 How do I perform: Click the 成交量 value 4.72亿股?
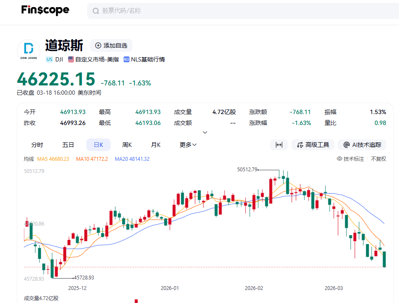click(224, 112)
